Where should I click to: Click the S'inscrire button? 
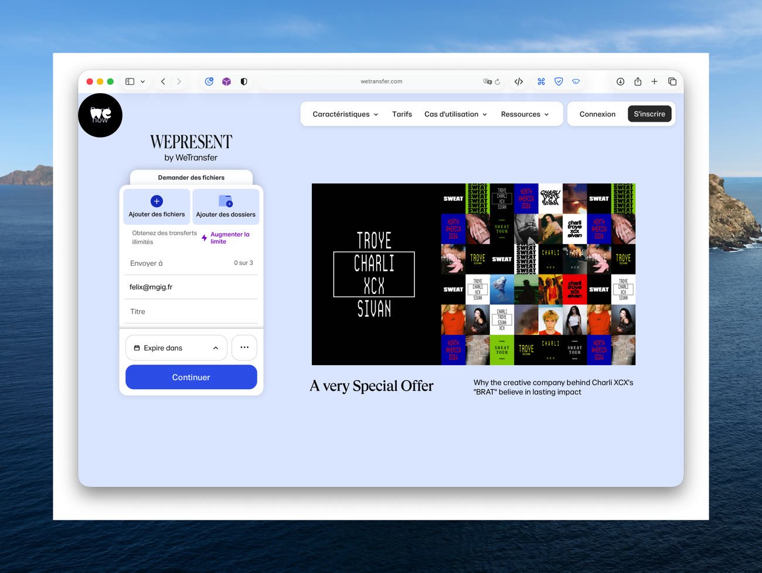point(649,114)
